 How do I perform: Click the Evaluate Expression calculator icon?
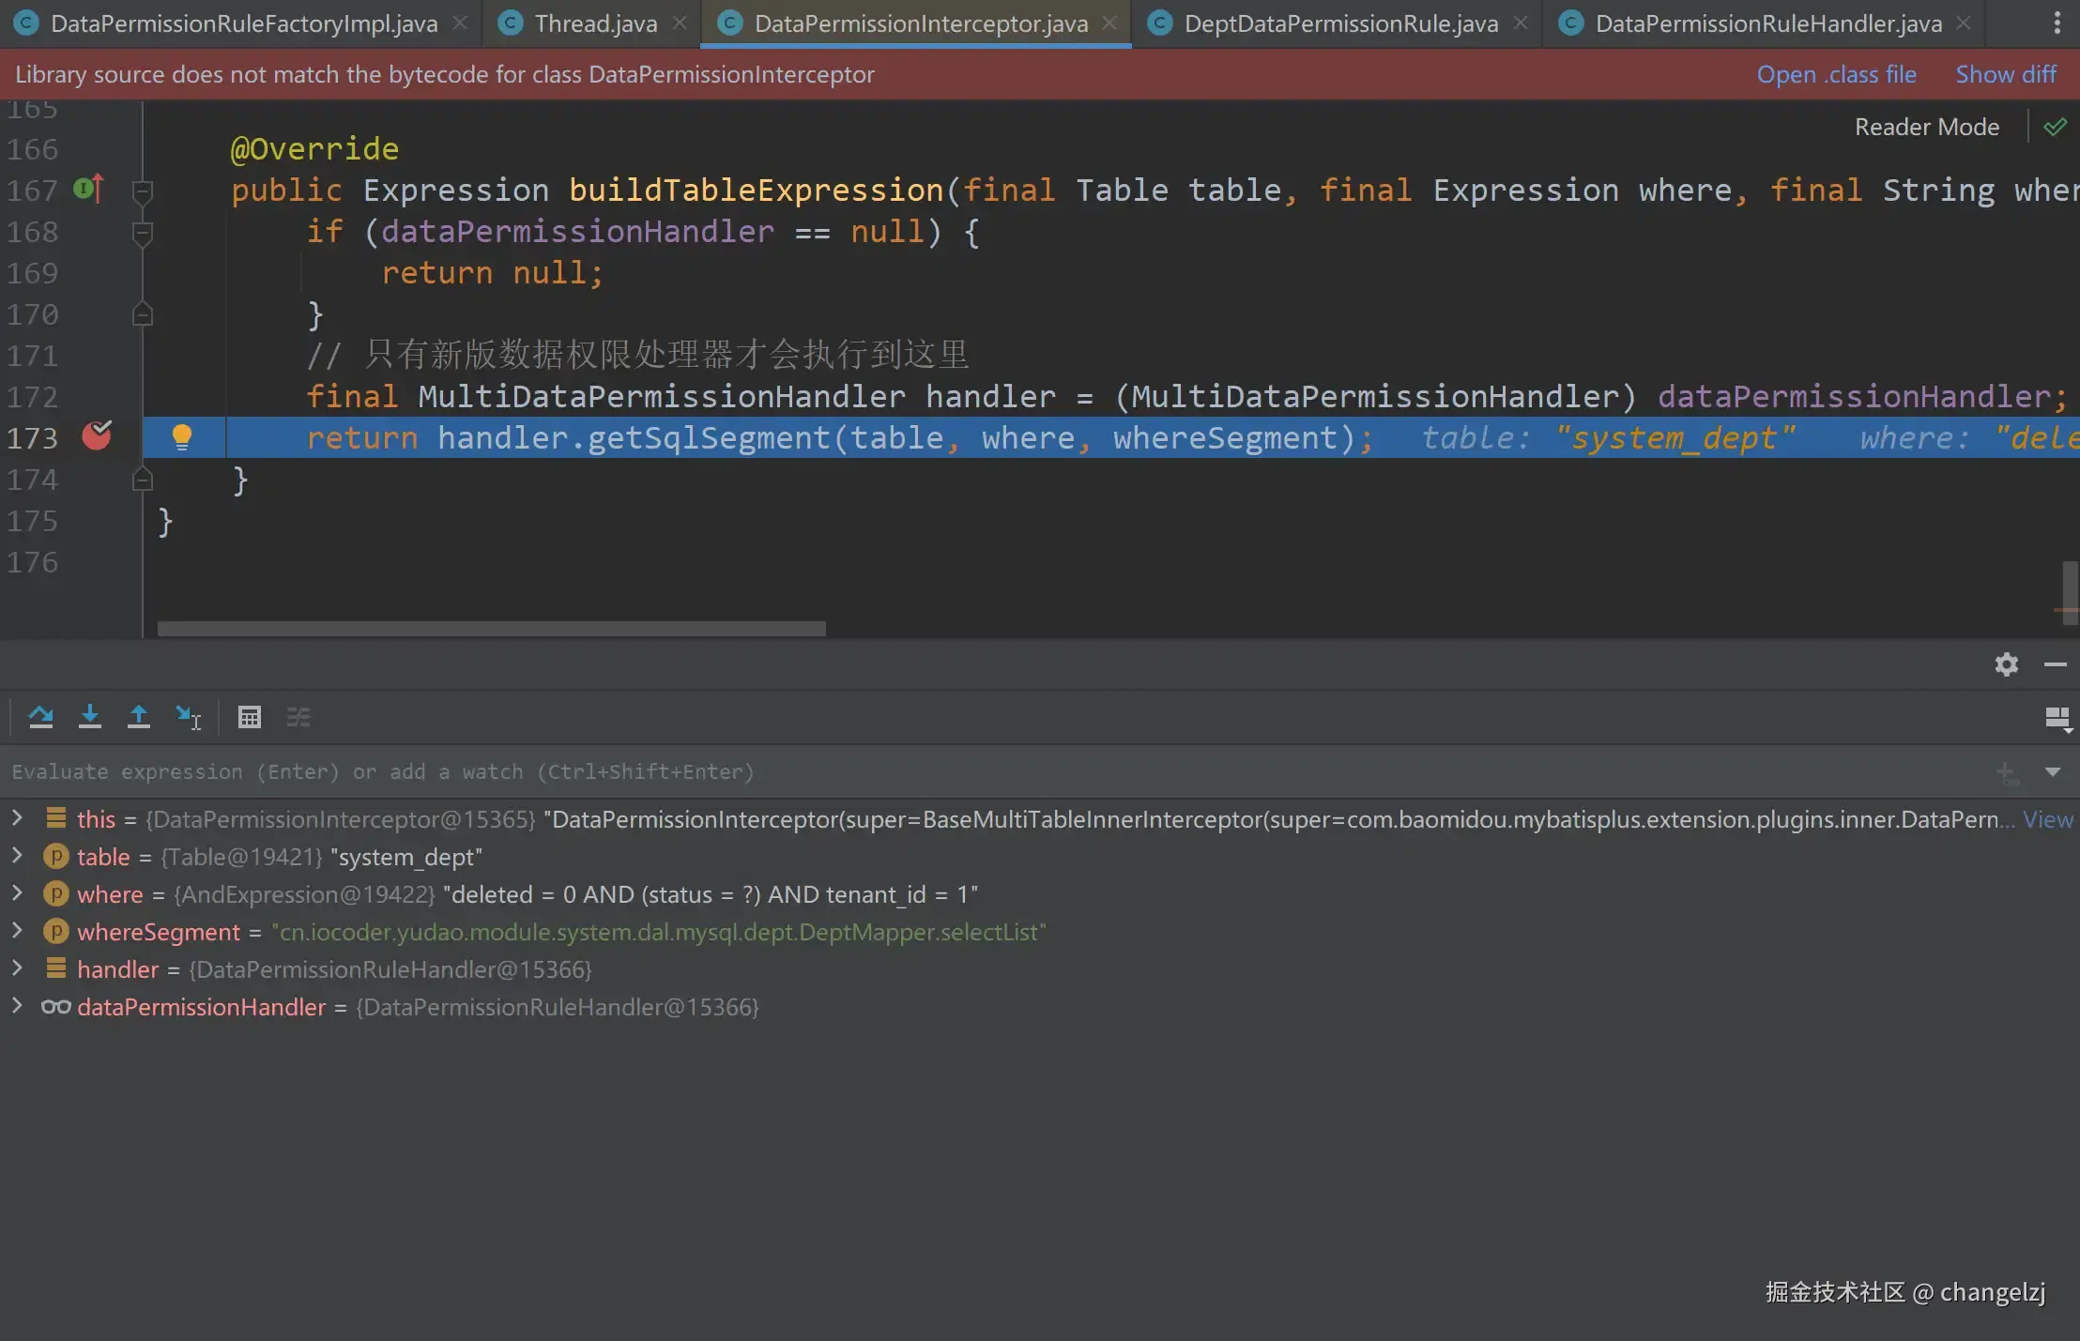(x=249, y=717)
